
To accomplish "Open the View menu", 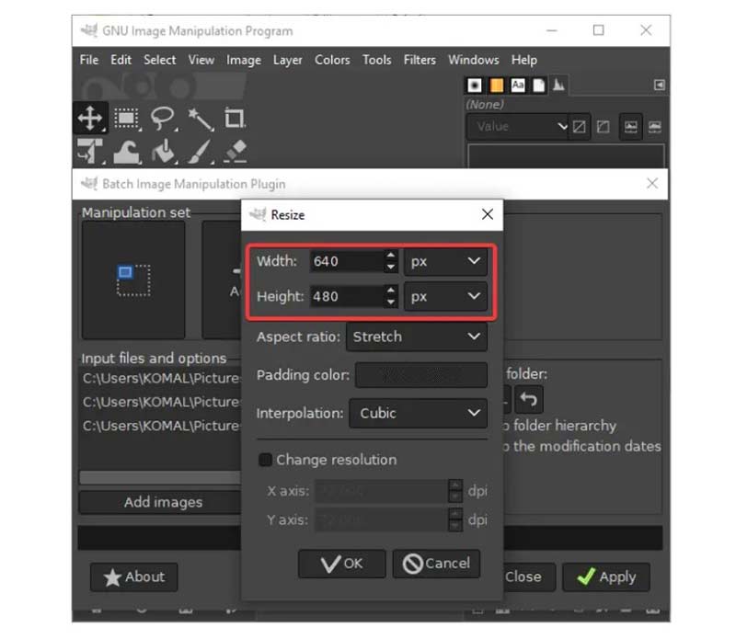I will pos(201,60).
